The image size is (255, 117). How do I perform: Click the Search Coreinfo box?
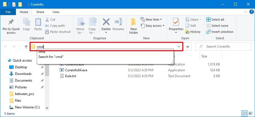223,47
